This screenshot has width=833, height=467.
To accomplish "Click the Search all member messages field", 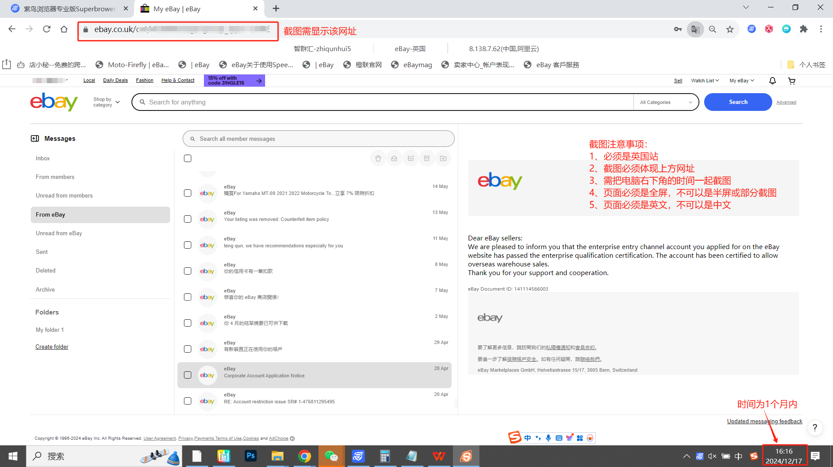I will coord(318,139).
